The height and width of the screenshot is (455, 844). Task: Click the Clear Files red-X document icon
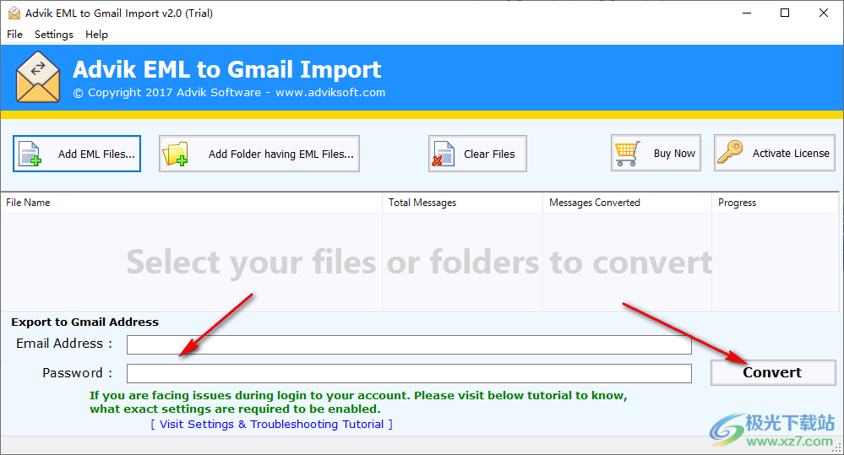pyautogui.click(x=444, y=154)
